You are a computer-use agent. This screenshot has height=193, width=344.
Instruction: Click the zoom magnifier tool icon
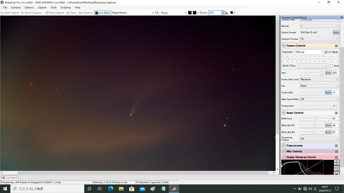pyautogui.click(x=232, y=13)
